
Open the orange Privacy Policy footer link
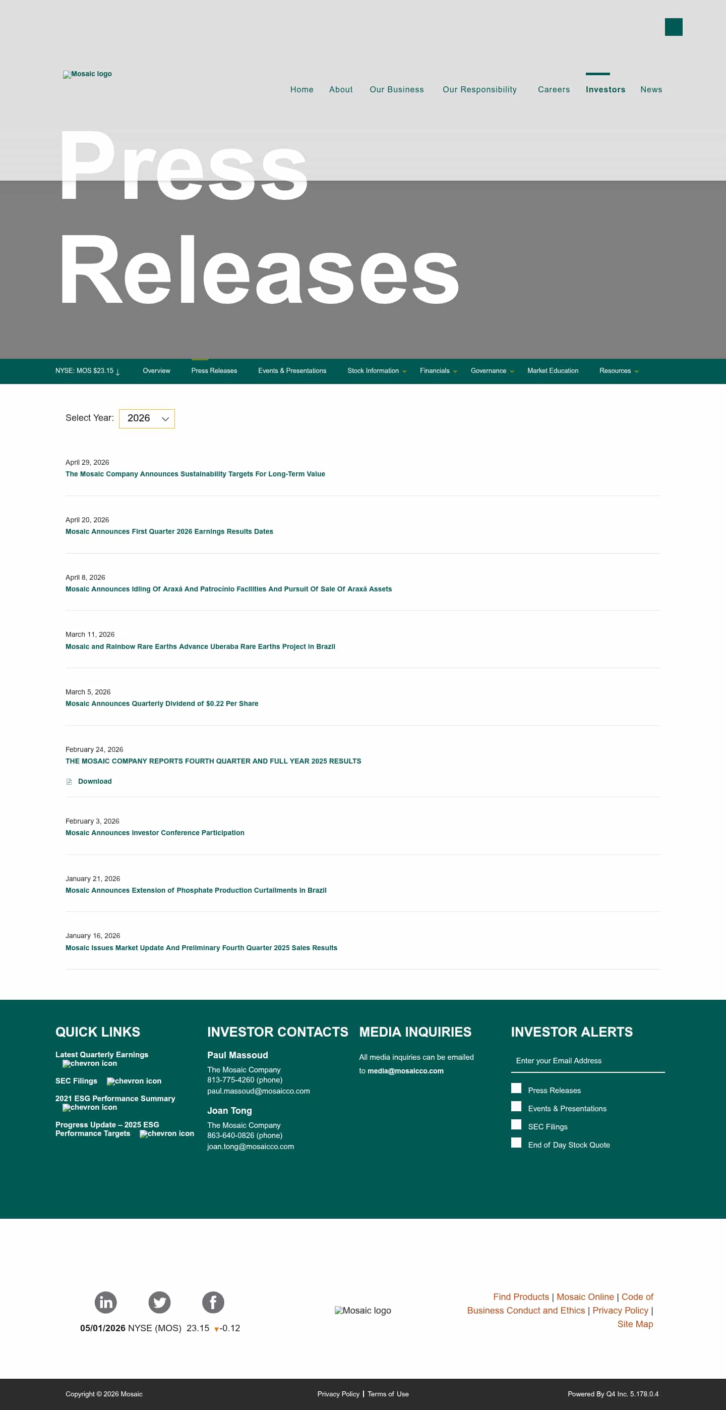pos(620,1311)
